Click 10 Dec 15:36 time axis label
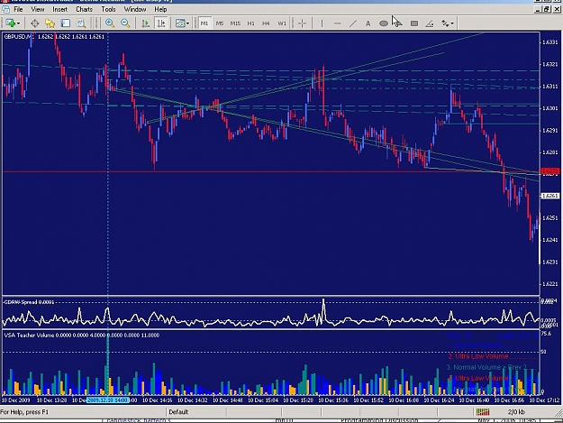This screenshot has height=423, width=563. coord(332,400)
